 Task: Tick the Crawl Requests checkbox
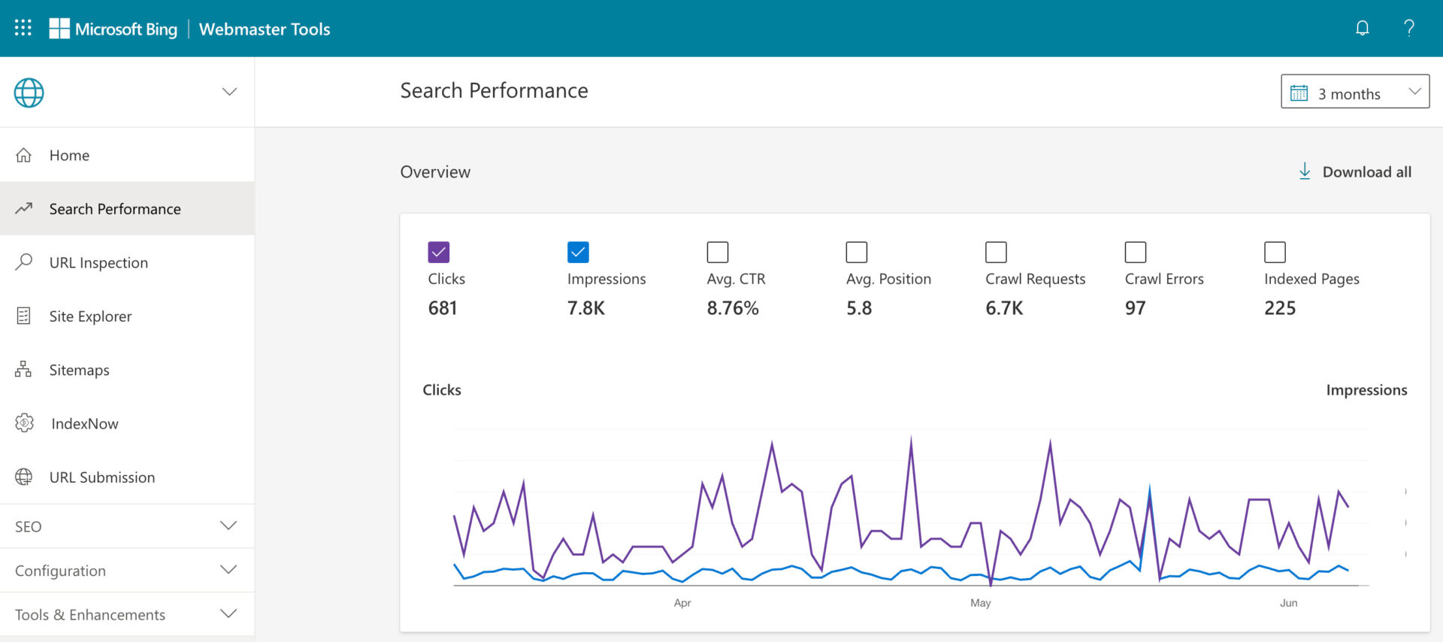(996, 252)
